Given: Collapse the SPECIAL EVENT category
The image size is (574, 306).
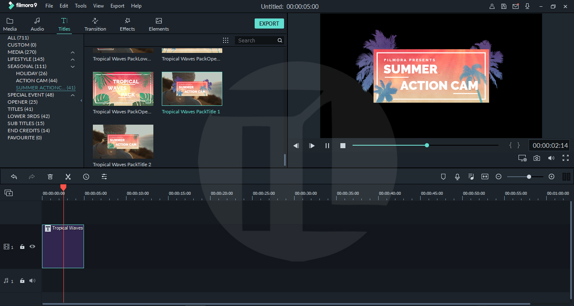Looking at the screenshot, I should pyautogui.click(x=72, y=95).
